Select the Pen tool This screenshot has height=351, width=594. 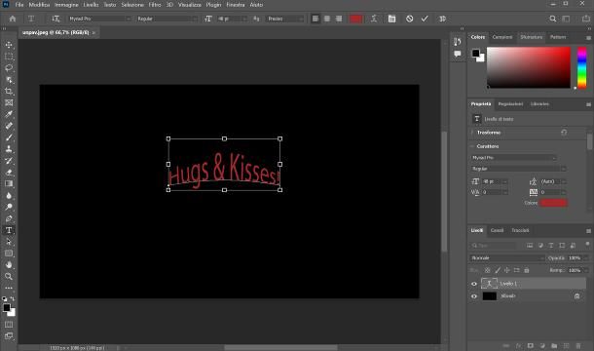coord(9,218)
